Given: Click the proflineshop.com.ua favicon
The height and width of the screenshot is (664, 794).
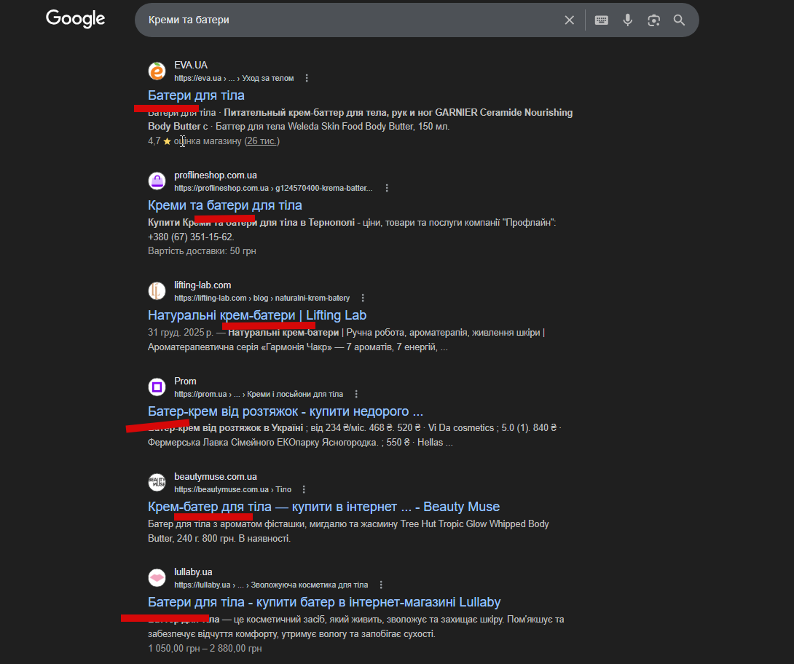Looking at the screenshot, I should [157, 181].
